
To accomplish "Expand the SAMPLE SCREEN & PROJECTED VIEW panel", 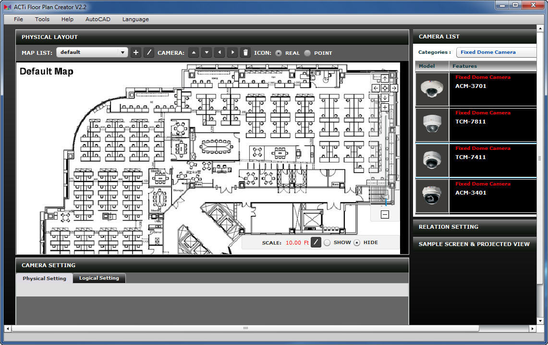I will 475,244.
